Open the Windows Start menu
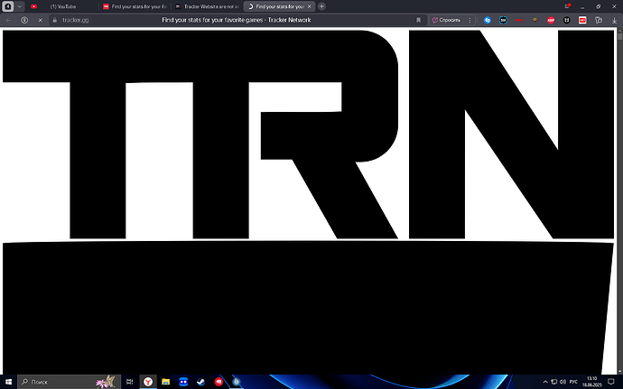 click(8, 382)
